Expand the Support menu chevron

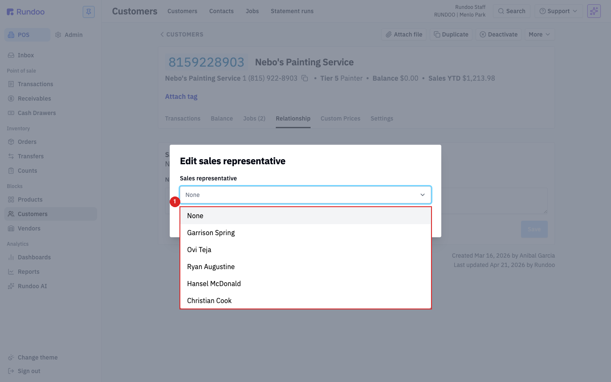pos(575,11)
